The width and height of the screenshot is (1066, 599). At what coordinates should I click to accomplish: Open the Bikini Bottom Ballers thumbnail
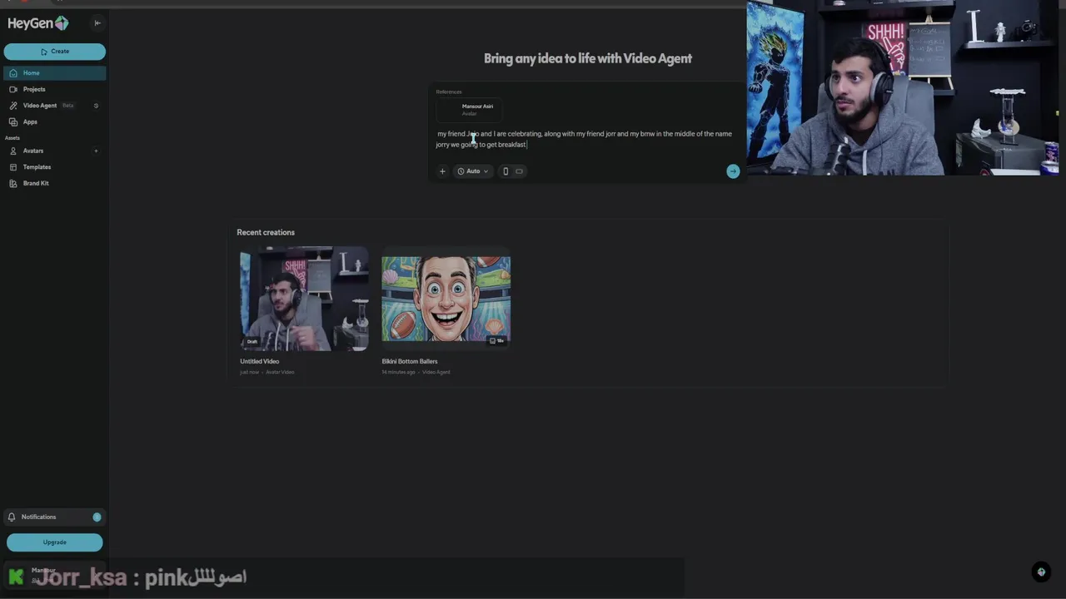tap(446, 299)
